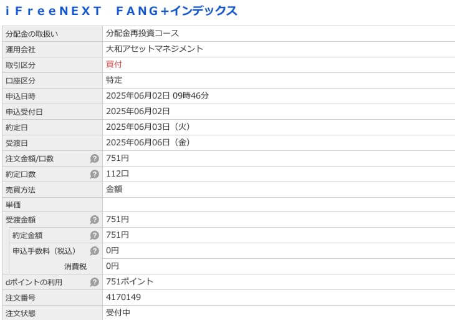Click the red 買付 transaction type
The width and height of the screenshot is (455, 320).
(114, 64)
